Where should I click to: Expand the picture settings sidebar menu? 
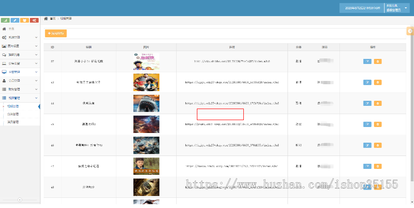pyautogui.click(x=20, y=46)
